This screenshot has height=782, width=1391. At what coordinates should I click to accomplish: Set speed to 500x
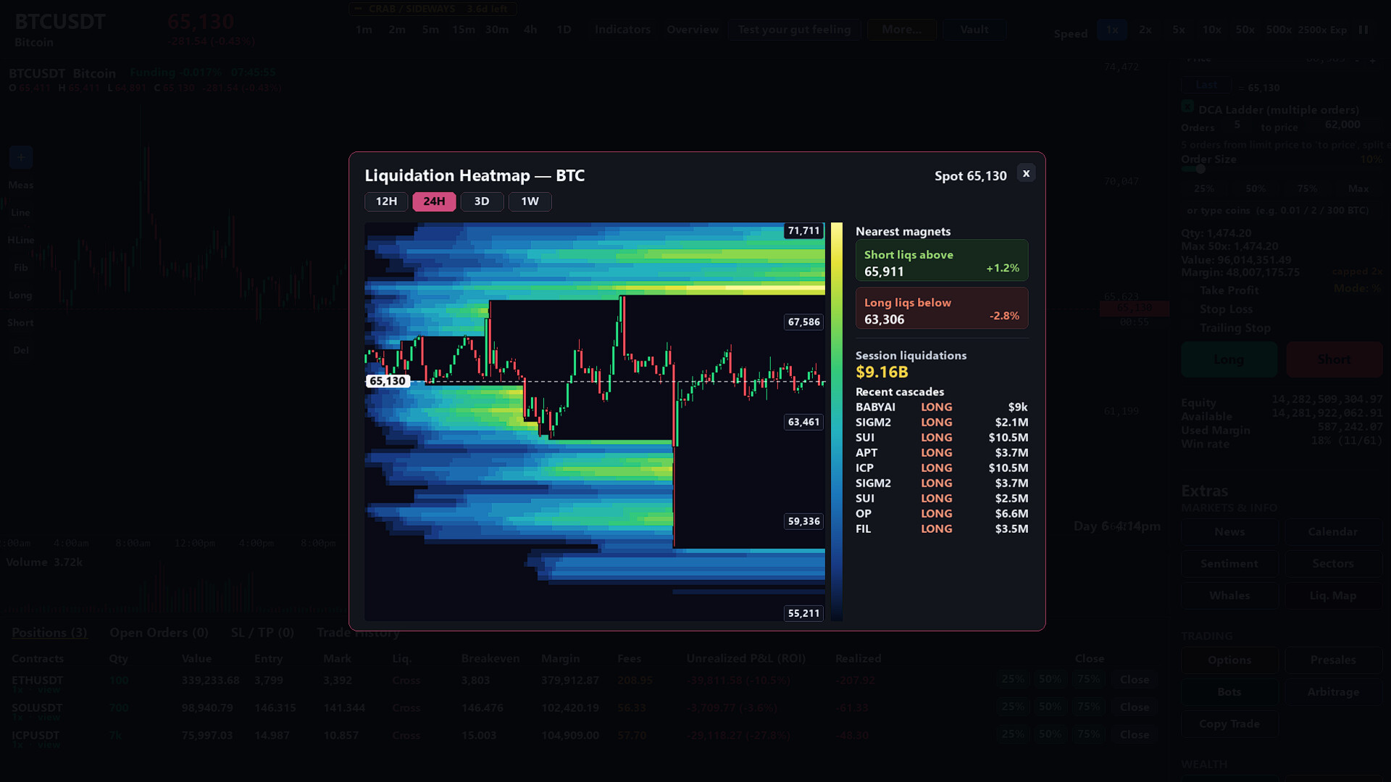1279,30
